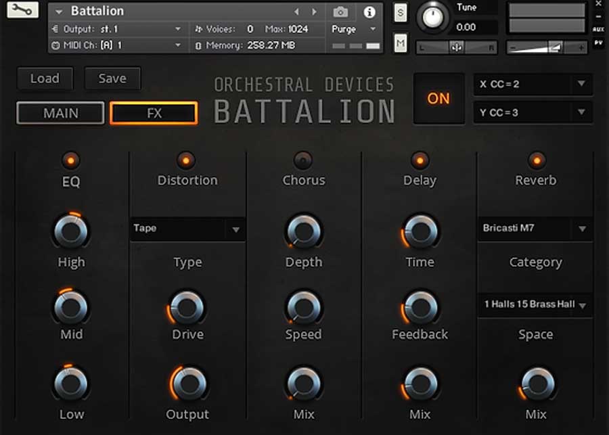This screenshot has width=609, height=435.
Task: Click the Delay Mix knob
Action: point(420,384)
